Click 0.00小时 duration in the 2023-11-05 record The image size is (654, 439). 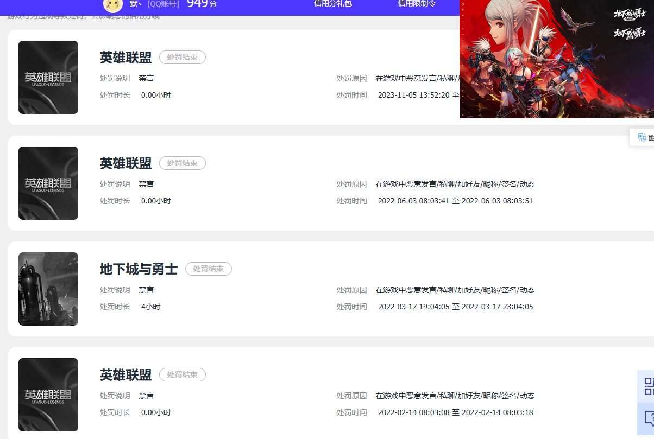(x=156, y=95)
